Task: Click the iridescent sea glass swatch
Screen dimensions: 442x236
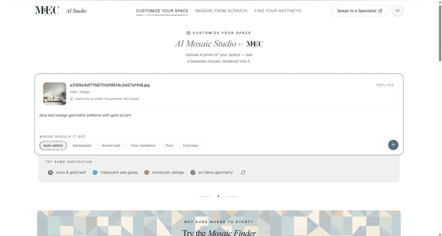Action: pos(95,172)
